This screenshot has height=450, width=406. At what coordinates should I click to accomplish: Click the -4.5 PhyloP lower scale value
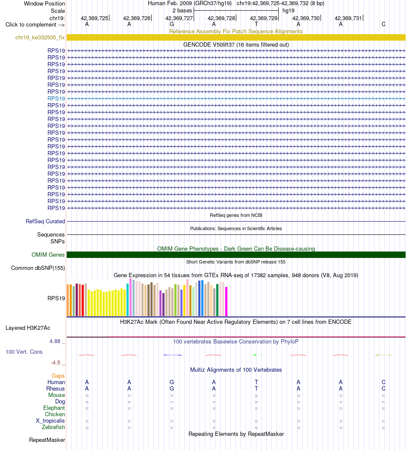pos(56,363)
